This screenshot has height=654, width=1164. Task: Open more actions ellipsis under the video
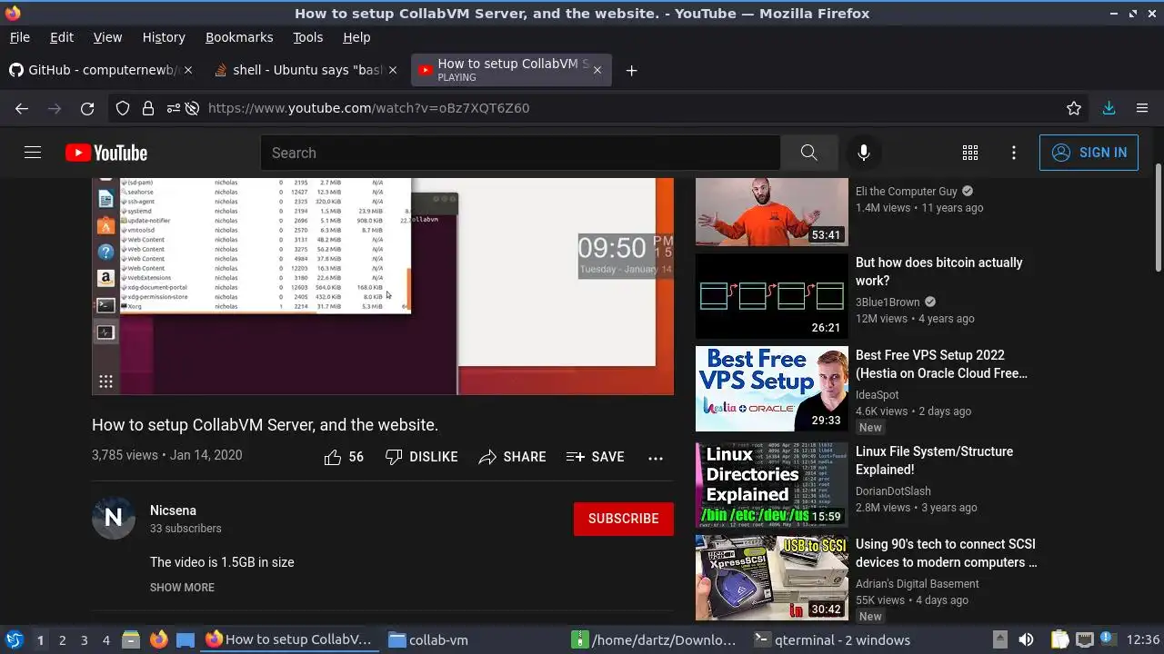(656, 458)
